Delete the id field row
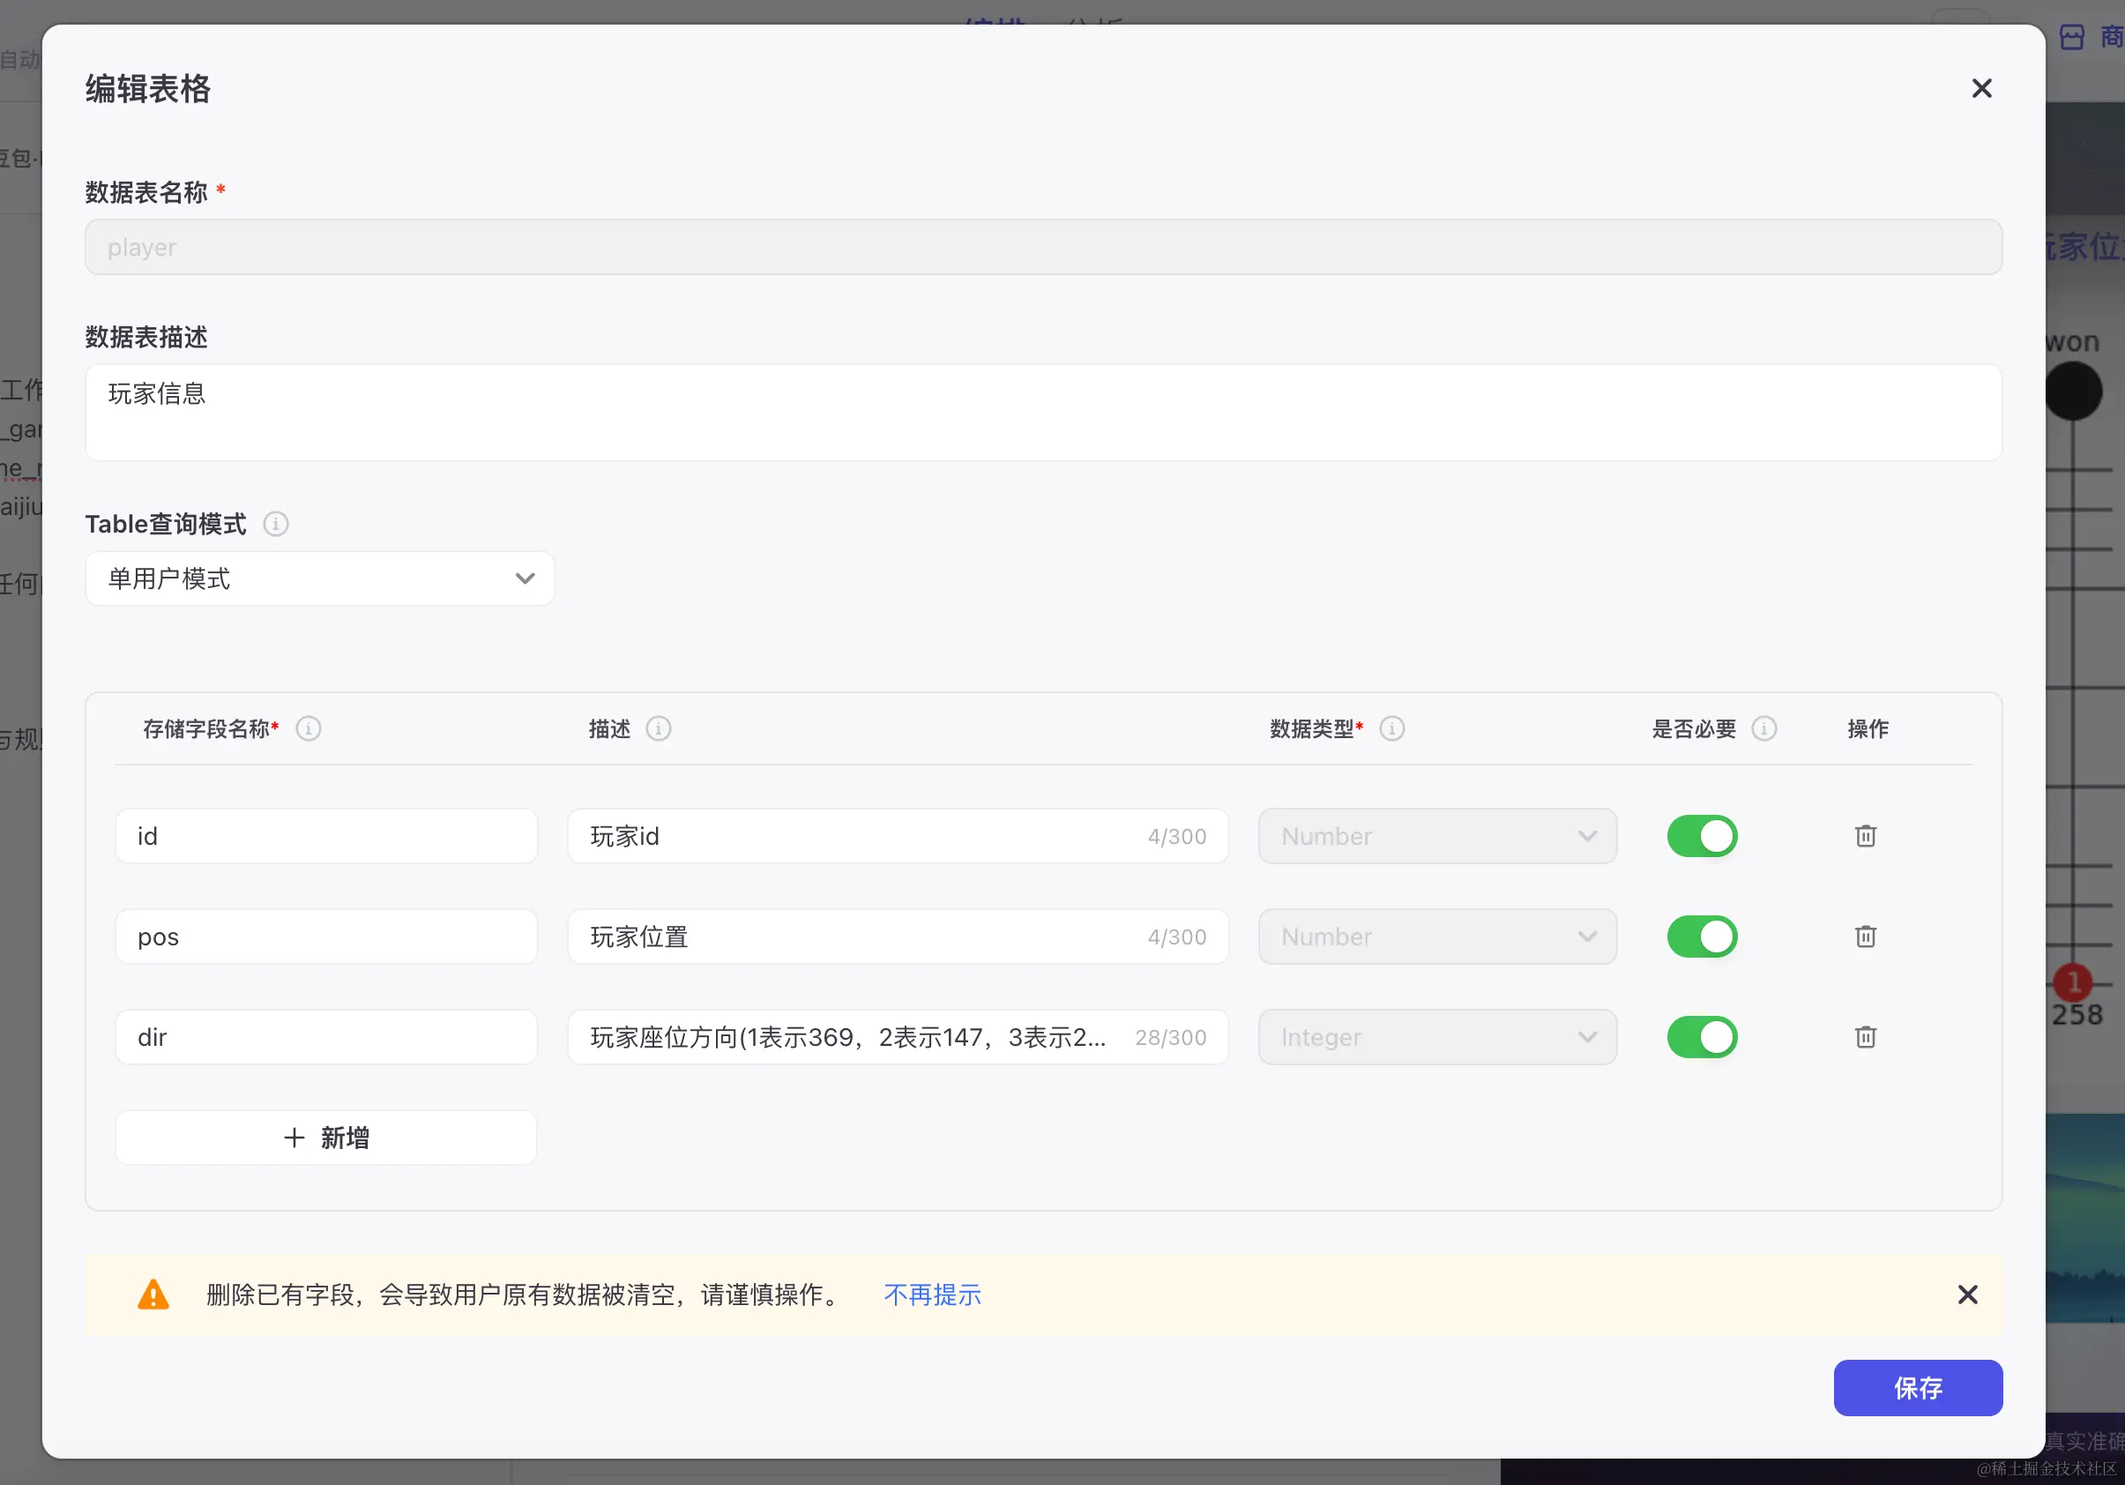The image size is (2125, 1485). point(1865,836)
